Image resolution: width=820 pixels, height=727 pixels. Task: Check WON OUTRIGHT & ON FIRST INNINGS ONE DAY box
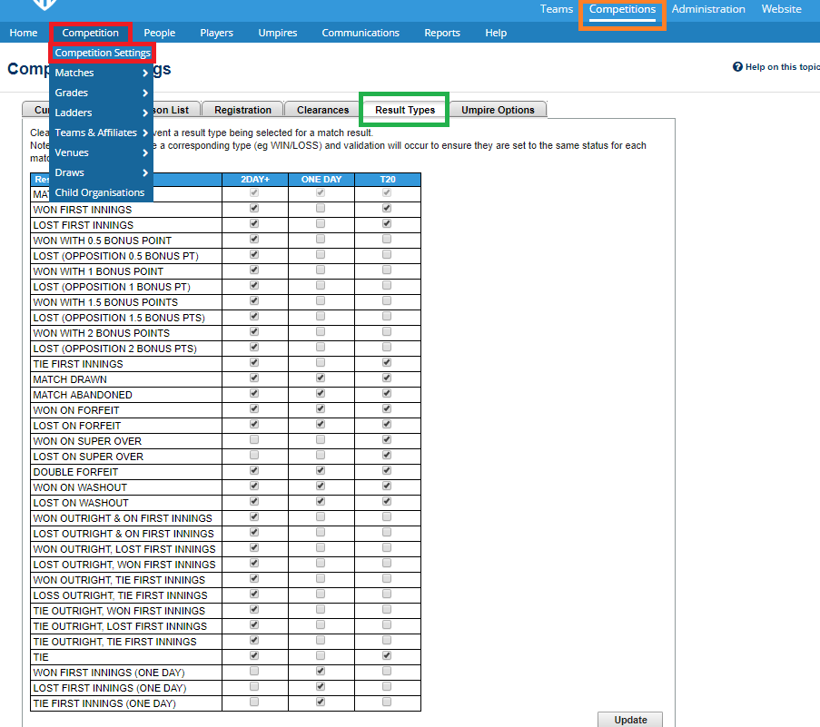[321, 517]
